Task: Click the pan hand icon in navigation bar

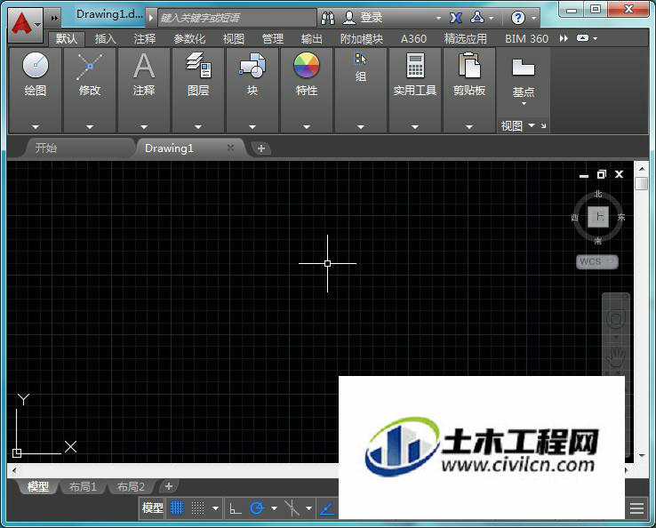Action: pyautogui.click(x=615, y=357)
